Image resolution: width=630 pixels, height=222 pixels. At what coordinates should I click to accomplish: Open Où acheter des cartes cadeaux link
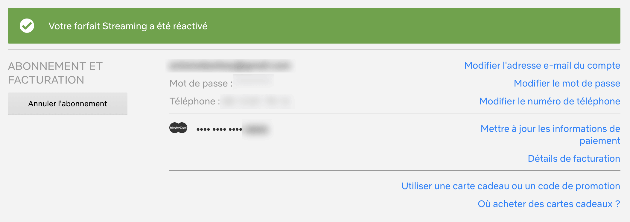(x=549, y=204)
